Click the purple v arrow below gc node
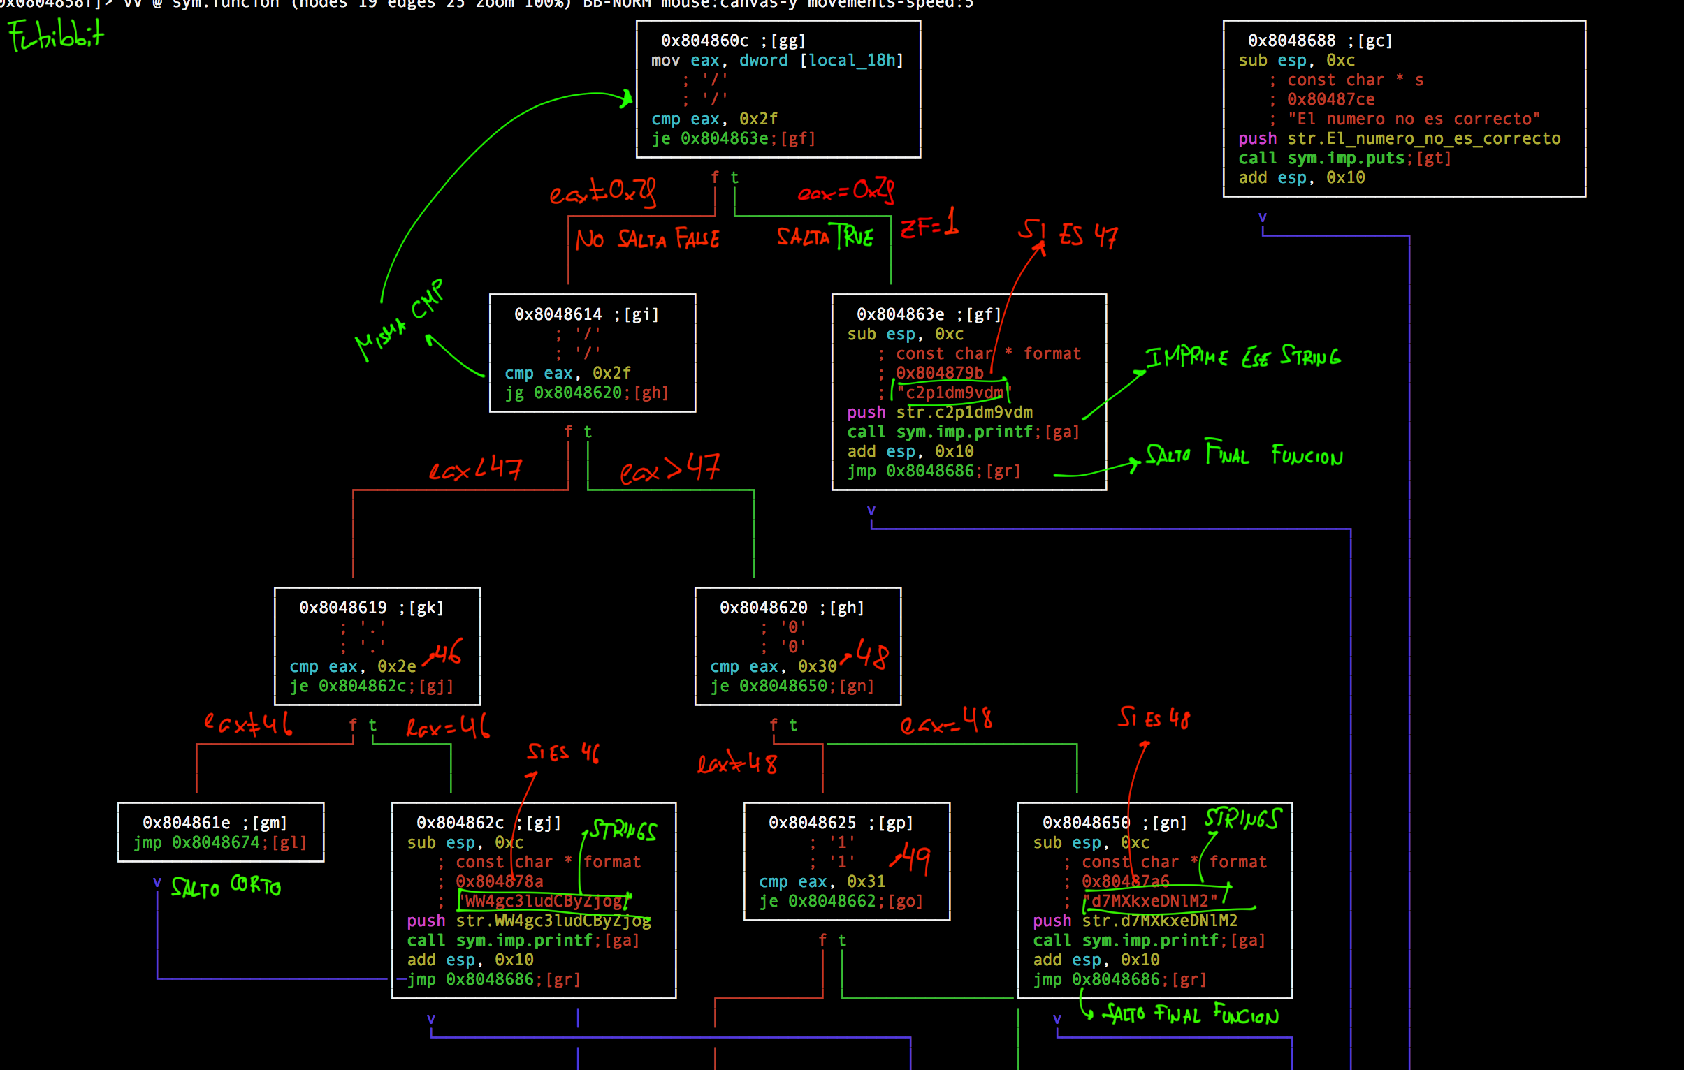 [x=1262, y=217]
